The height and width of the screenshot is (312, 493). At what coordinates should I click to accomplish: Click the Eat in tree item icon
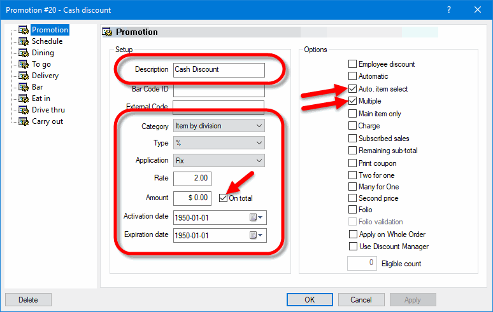click(x=24, y=98)
